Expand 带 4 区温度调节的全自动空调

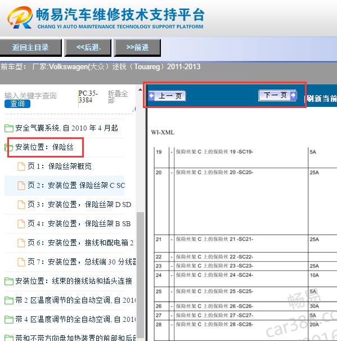75,319
